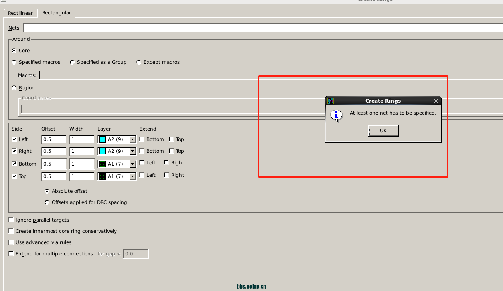Select Offsets applied for DRC spacing
This screenshot has height=291, width=503.
point(47,202)
